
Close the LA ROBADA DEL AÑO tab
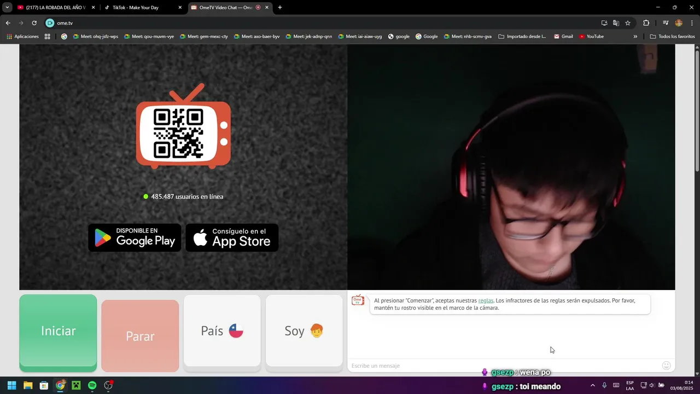click(x=93, y=8)
